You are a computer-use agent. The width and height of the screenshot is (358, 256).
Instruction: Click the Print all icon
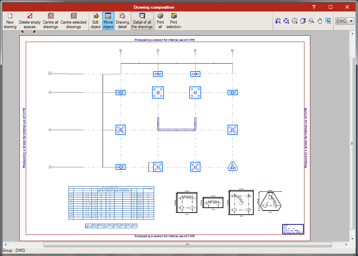(160, 20)
